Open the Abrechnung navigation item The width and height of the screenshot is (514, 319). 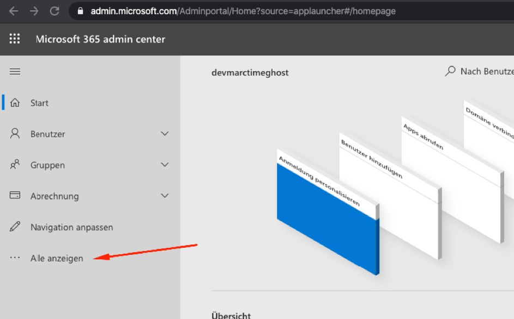(90, 196)
